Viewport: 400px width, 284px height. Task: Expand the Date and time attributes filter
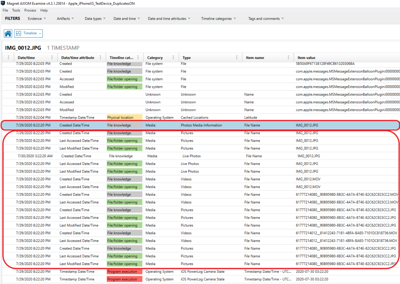(169, 19)
